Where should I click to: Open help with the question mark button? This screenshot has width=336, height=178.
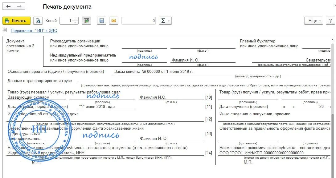coord(330,21)
